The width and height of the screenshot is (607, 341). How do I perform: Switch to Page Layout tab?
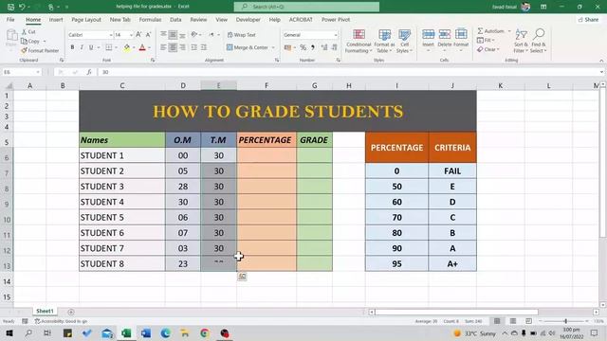[86, 19]
